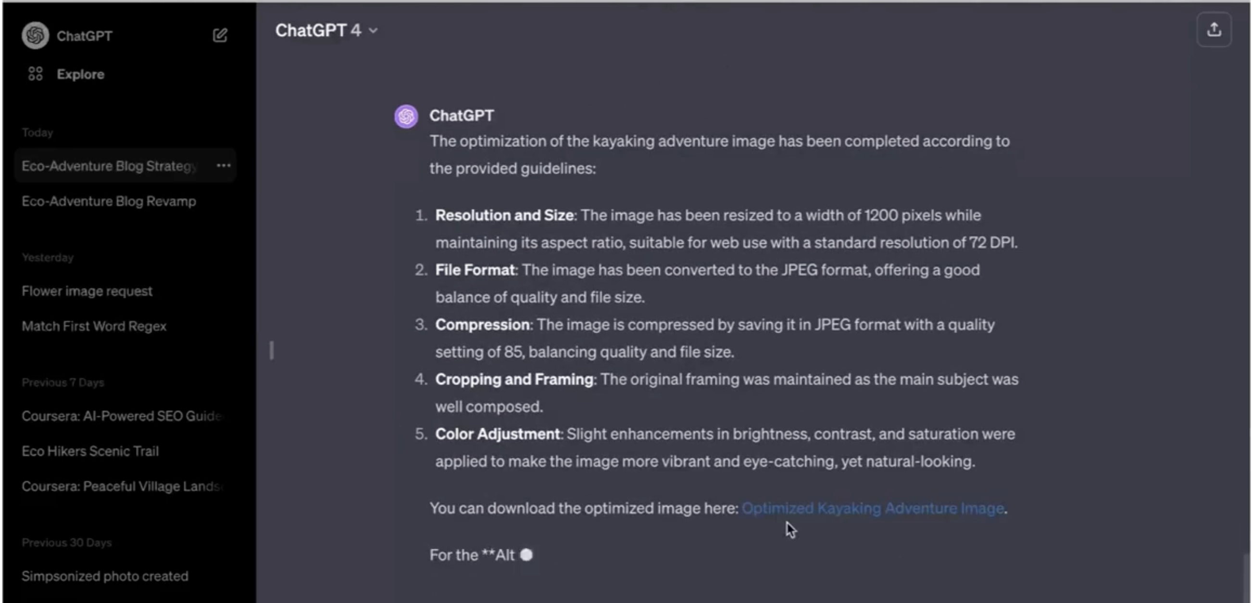Click the share upload icon
The height and width of the screenshot is (603, 1252).
click(1214, 30)
